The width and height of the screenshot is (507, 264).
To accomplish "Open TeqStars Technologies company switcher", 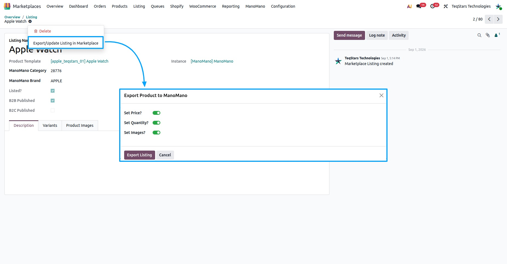I will [471, 6].
